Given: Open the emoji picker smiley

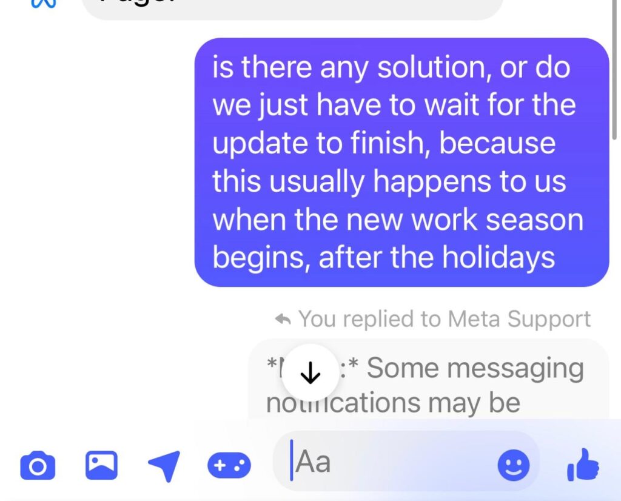Looking at the screenshot, I should [513, 465].
